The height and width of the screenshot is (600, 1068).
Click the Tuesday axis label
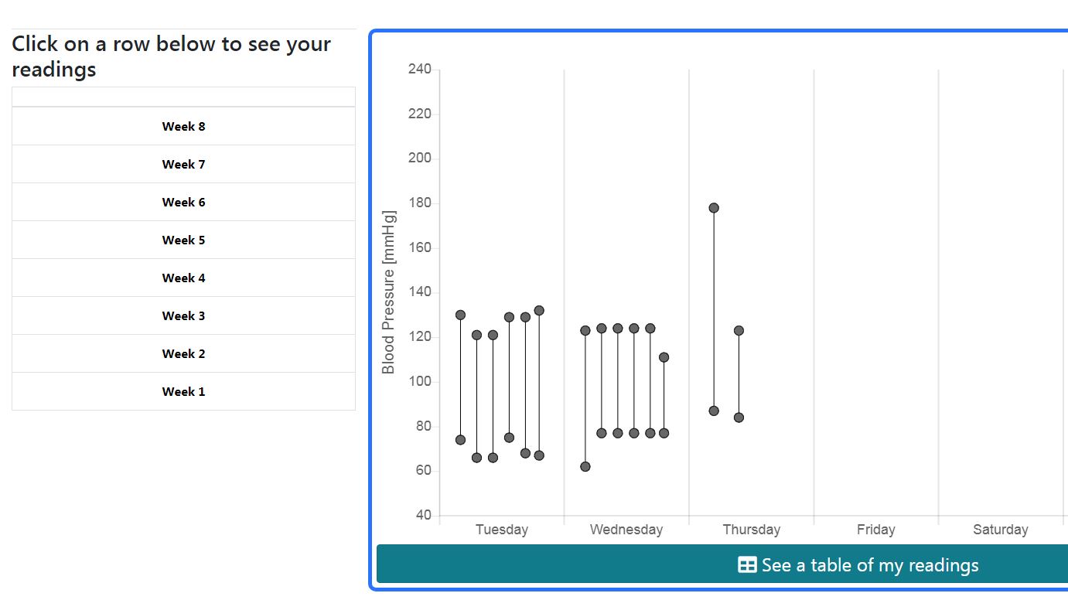pos(502,530)
